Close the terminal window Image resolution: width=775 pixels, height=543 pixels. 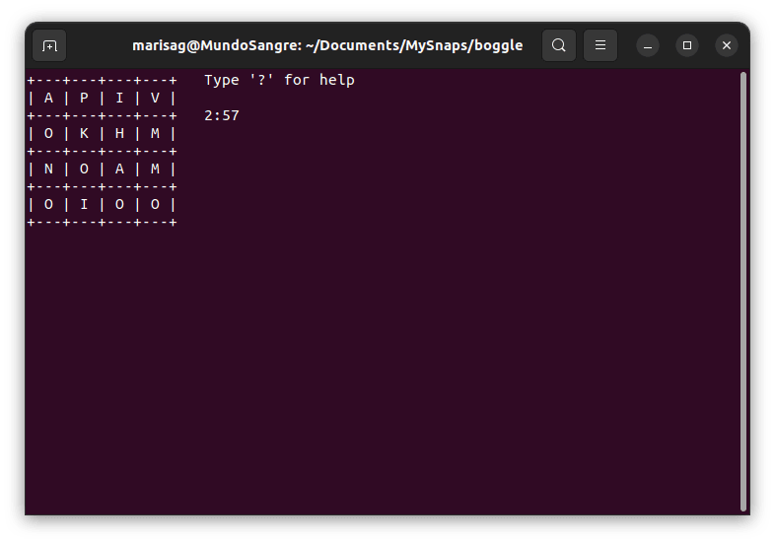(727, 45)
